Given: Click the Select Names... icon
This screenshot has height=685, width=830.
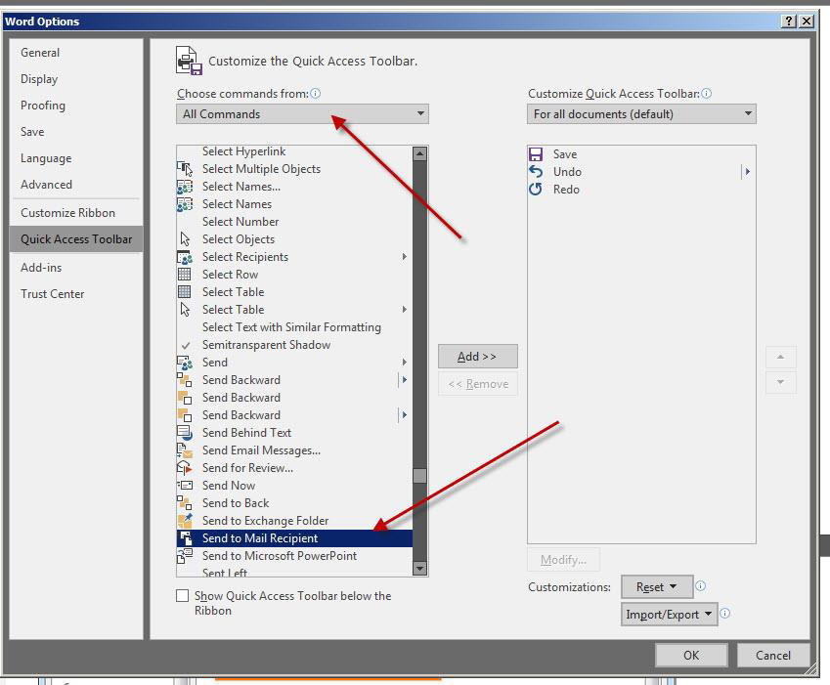Looking at the screenshot, I should [x=184, y=187].
